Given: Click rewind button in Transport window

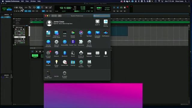Looking at the screenshot, I should point(40,52).
